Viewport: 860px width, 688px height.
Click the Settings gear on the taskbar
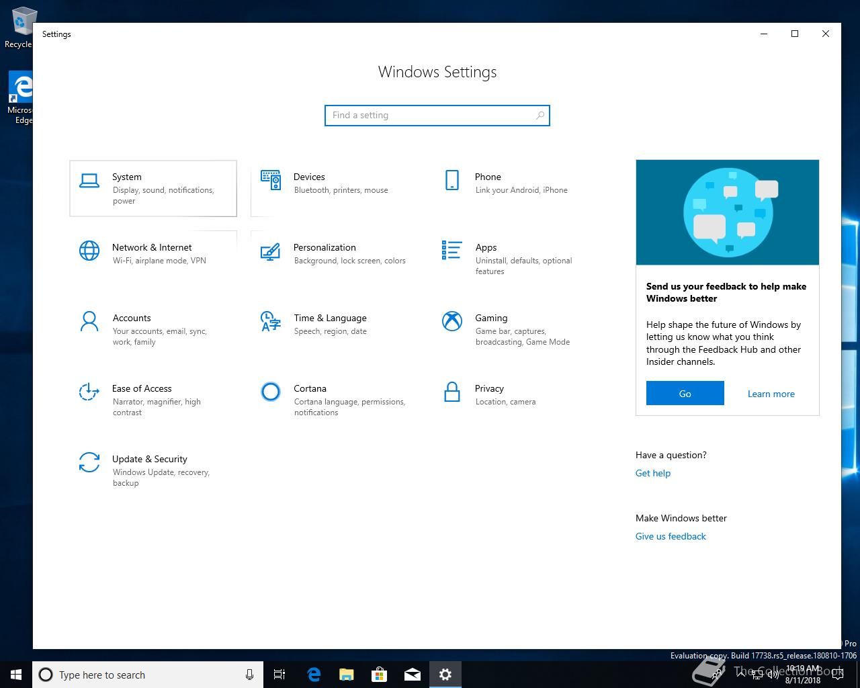click(445, 675)
